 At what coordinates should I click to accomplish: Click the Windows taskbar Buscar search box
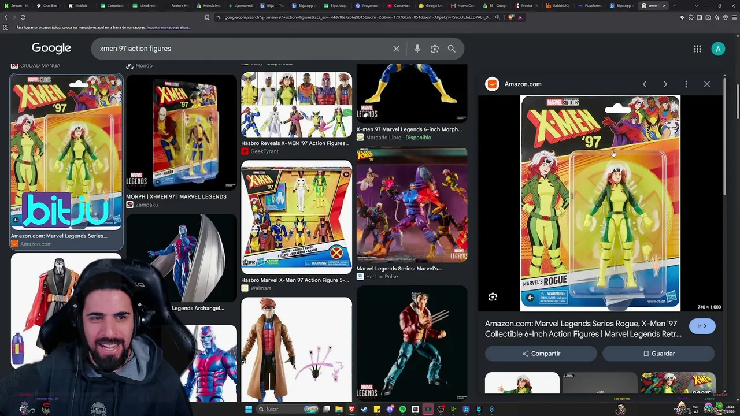(287, 409)
